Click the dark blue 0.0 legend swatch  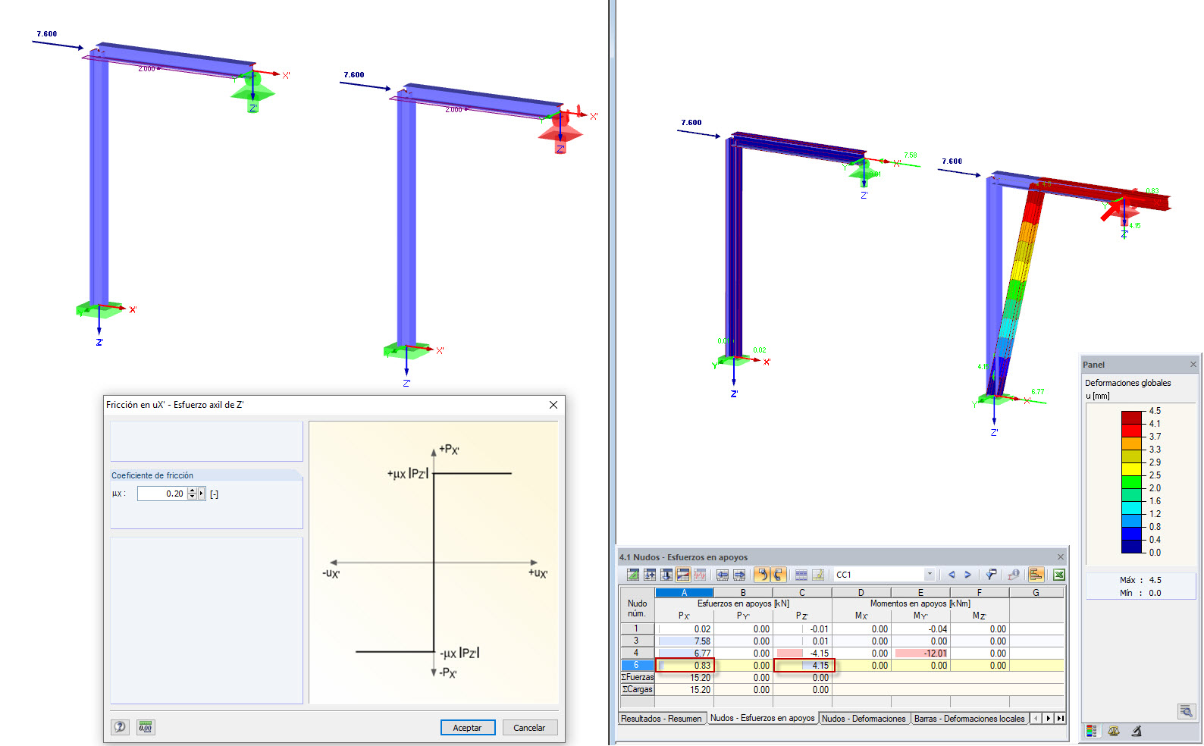tap(1132, 546)
